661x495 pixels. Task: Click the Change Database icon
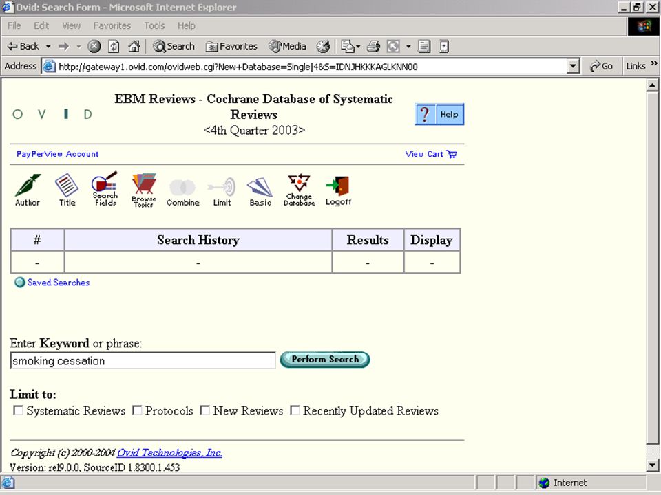point(299,190)
